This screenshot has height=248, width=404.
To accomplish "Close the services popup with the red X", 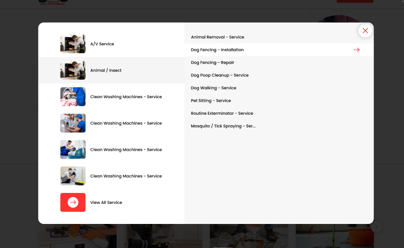I will pos(365,31).
